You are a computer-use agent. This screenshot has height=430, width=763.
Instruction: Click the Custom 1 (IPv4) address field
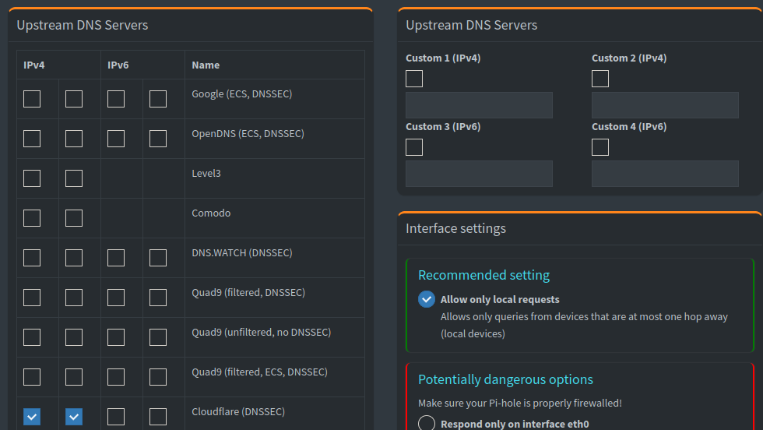click(x=479, y=105)
